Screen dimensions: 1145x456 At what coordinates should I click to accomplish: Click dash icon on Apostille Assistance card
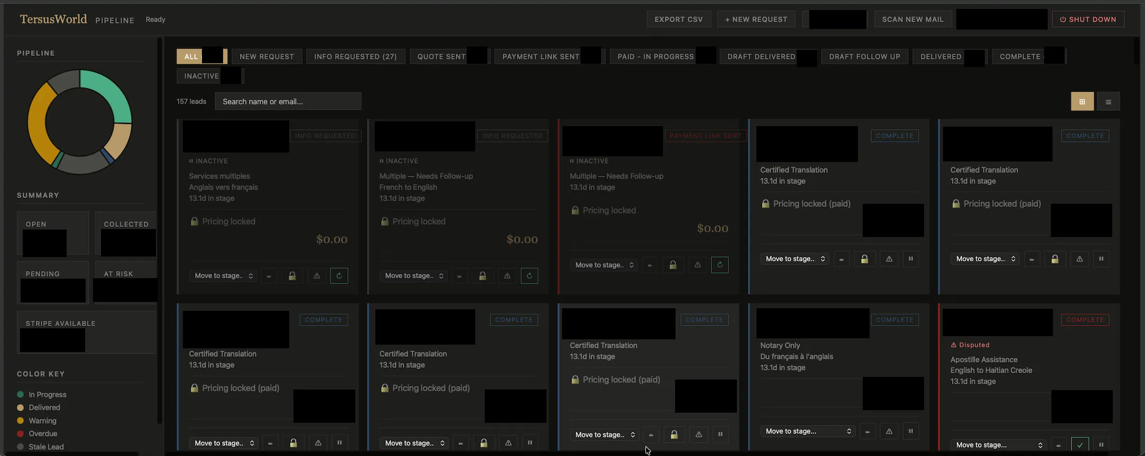click(x=1058, y=445)
